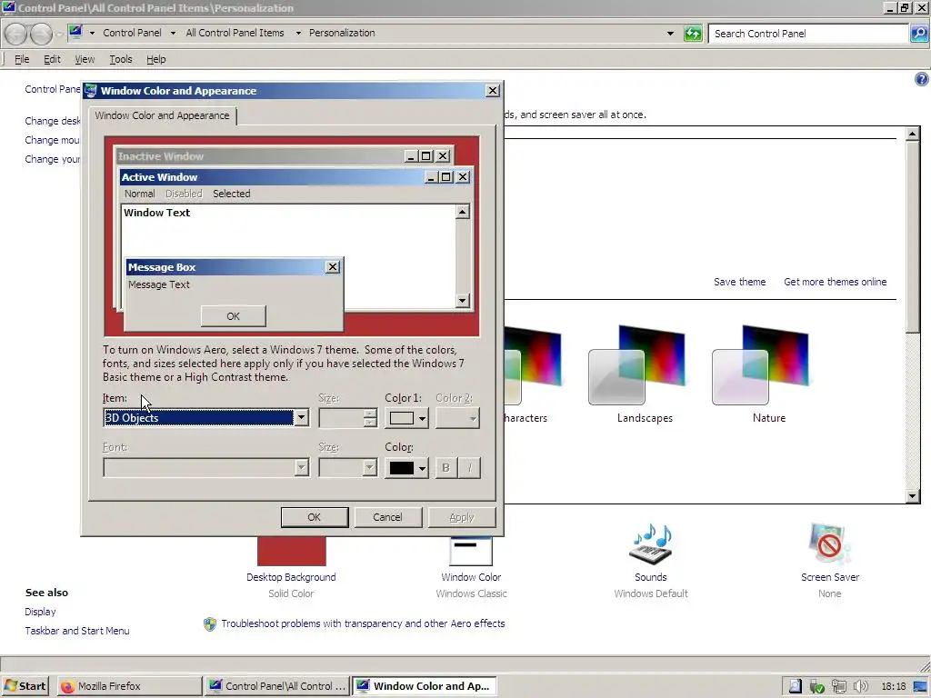This screenshot has width=931, height=698.
Task: Expand the Control Panel breadcrumb arrow
Action: tap(174, 34)
